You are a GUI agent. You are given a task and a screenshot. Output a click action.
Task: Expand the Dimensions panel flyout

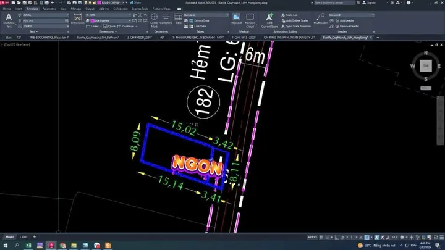pos(108,31)
